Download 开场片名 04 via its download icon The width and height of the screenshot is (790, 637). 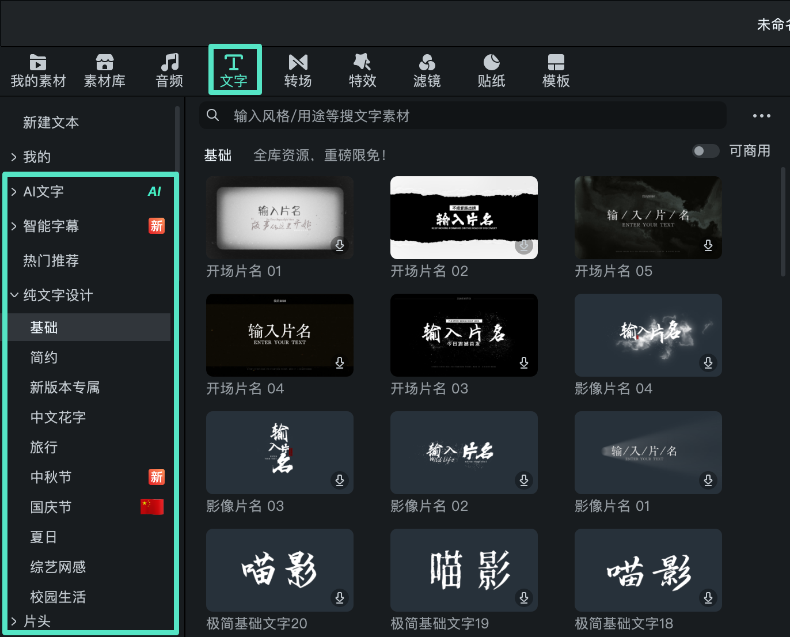coord(340,363)
